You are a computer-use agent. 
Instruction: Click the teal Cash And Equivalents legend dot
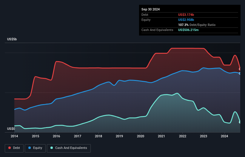tap(52, 148)
